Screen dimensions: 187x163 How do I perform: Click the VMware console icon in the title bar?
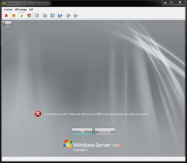click(x=4, y=3)
